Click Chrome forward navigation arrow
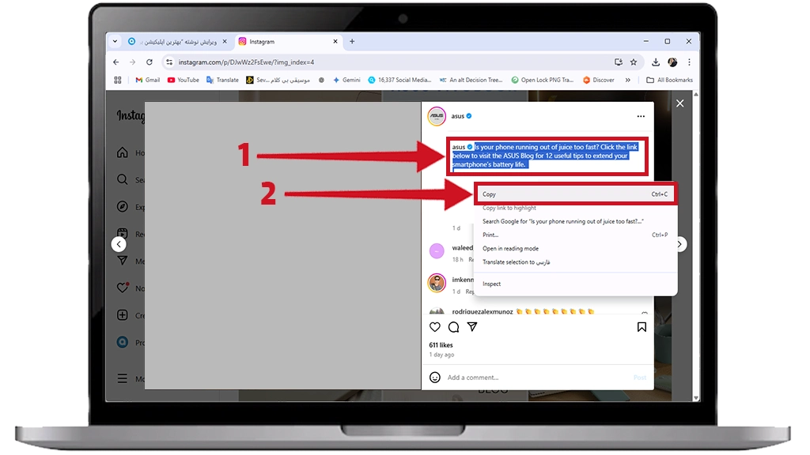 coord(133,62)
